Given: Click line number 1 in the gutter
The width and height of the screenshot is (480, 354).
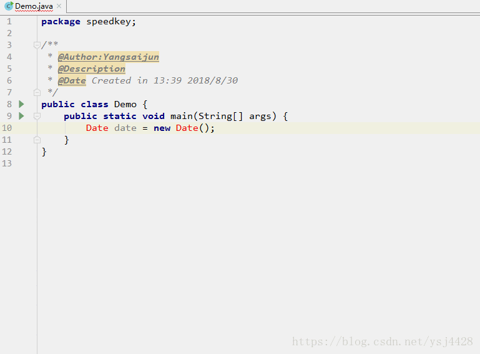Looking at the screenshot, I should [9, 21].
